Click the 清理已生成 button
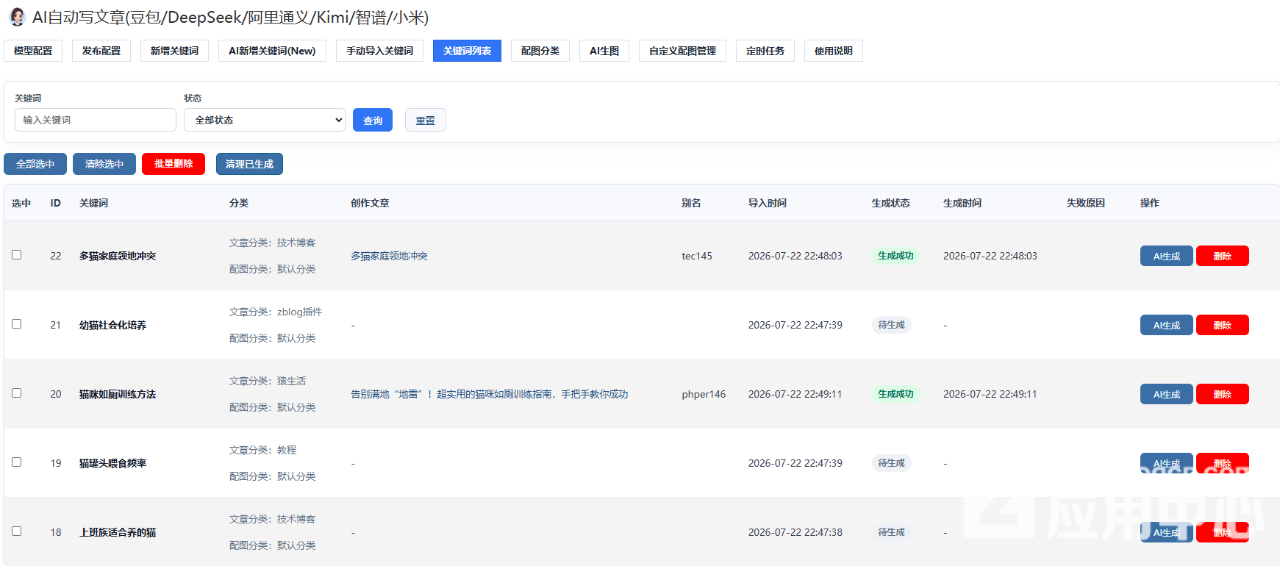1280x566 pixels. point(249,164)
